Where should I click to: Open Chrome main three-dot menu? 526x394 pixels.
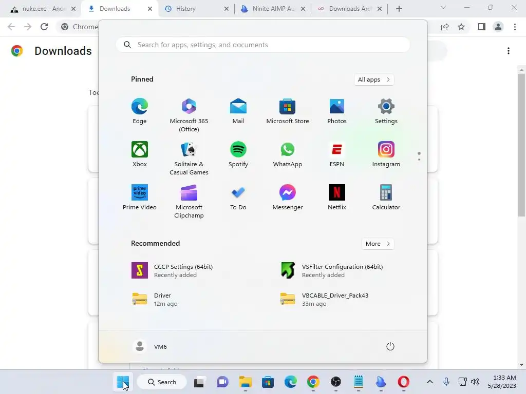(x=515, y=27)
